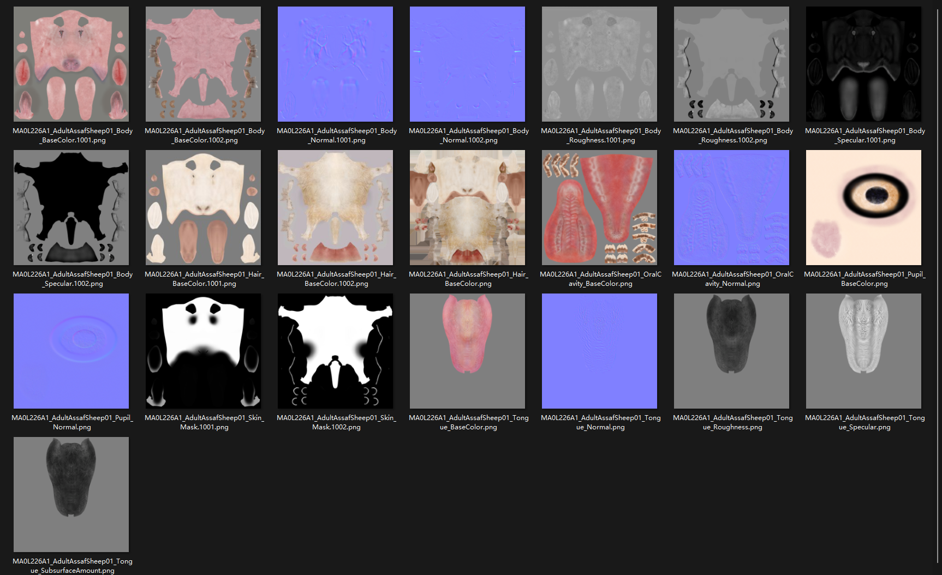Select the Skin_Mask.1002.png mask image
Image resolution: width=942 pixels, height=575 pixels.
click(335, 351)
